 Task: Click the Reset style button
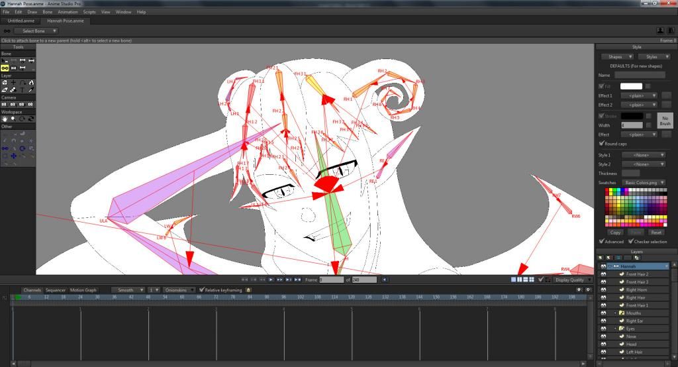(656, 233)
